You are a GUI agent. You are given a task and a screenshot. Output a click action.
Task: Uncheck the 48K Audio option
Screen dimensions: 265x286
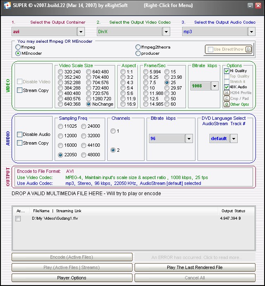[x=226, y=87]
